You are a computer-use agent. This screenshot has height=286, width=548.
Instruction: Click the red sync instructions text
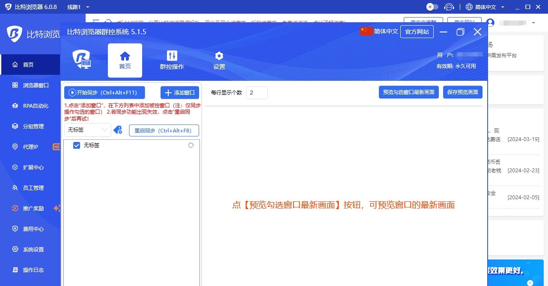pos(132,112)
